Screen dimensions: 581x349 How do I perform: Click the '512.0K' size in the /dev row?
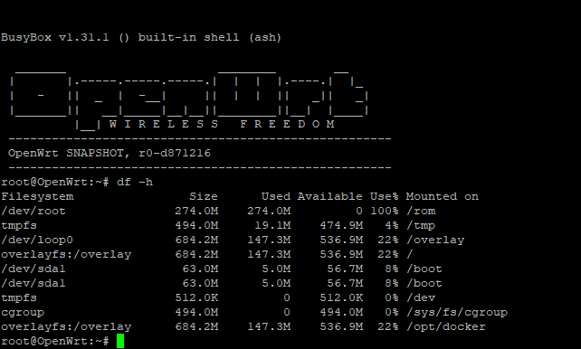point(196,297)
